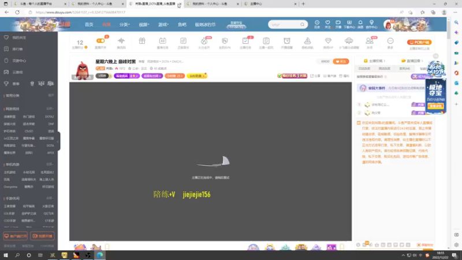Click 分享 share icon above the player
The height and width of the screenshot is (260, 462).
coord(315,76)
